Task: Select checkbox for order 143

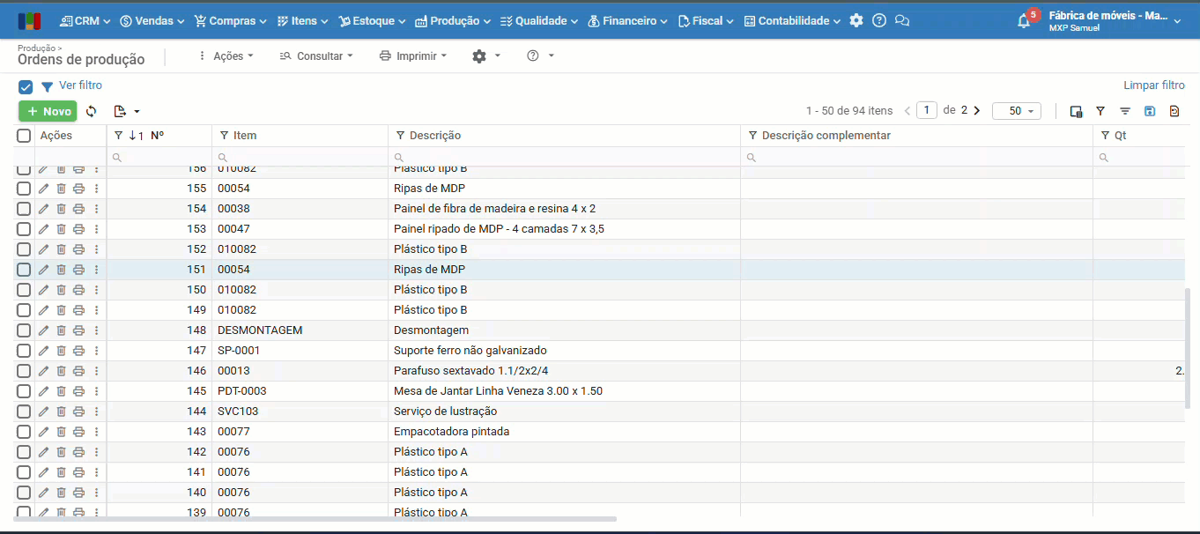Action: 24,432
